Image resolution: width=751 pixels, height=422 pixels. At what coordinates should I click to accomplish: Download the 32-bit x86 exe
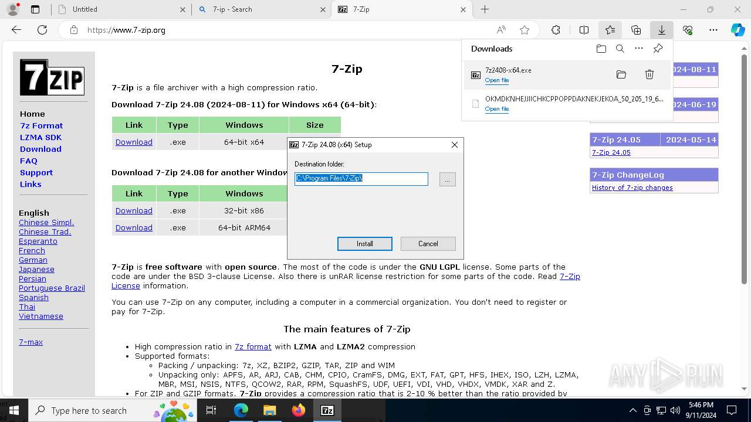coord(134,210)
